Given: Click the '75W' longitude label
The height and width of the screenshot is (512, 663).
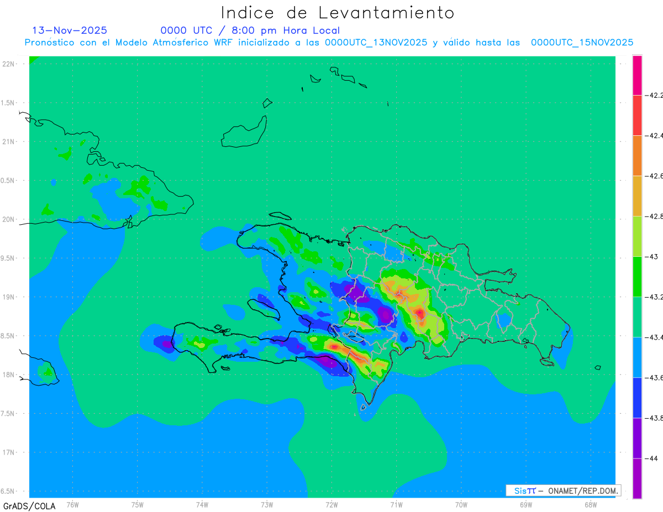Looking at the screenshot, I should coord(138,504).
